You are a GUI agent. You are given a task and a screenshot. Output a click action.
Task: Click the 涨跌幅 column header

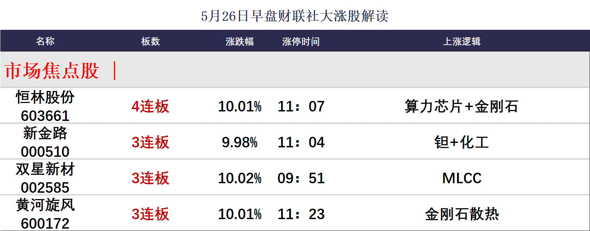point(239,41)
